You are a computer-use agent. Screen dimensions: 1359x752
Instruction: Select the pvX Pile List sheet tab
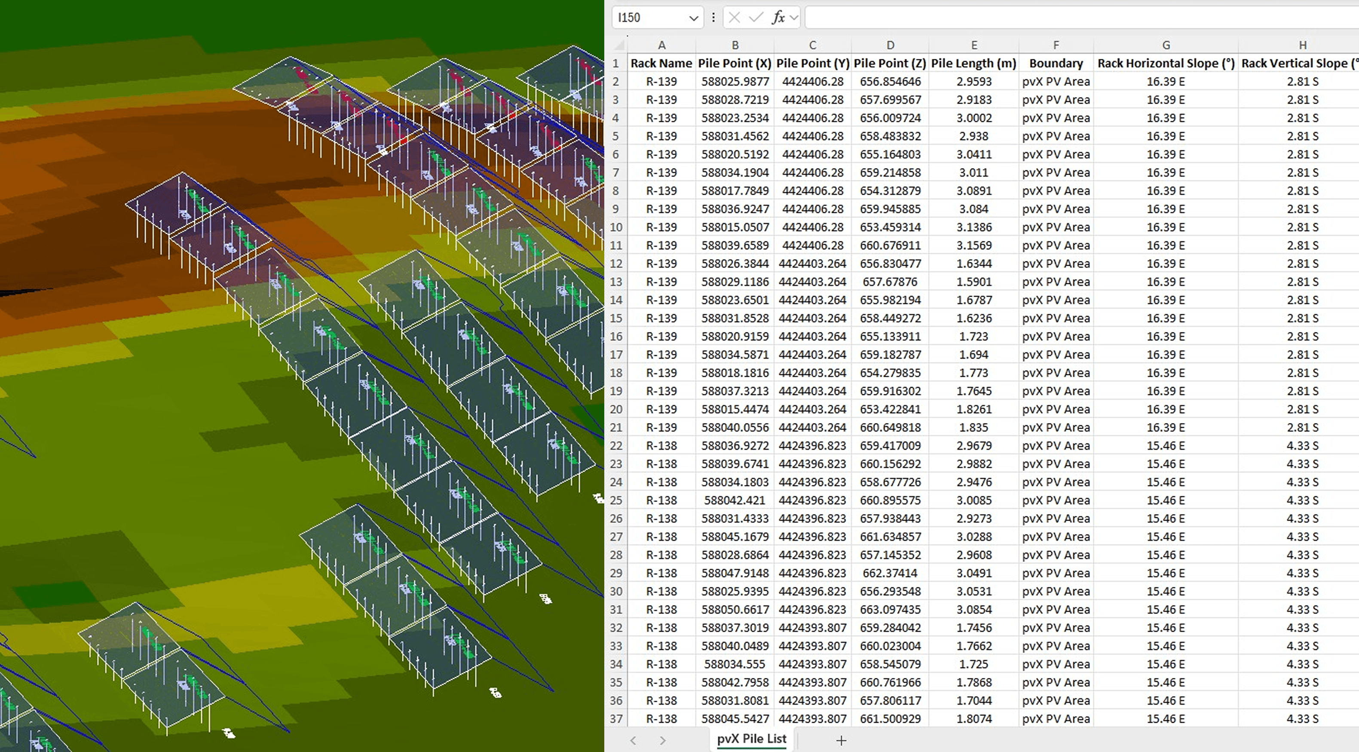click(x=751, y=739)
